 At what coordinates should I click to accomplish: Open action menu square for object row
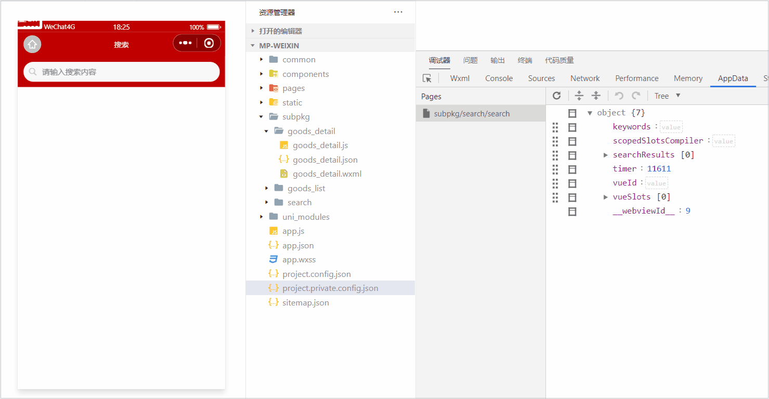coord(572,113)
